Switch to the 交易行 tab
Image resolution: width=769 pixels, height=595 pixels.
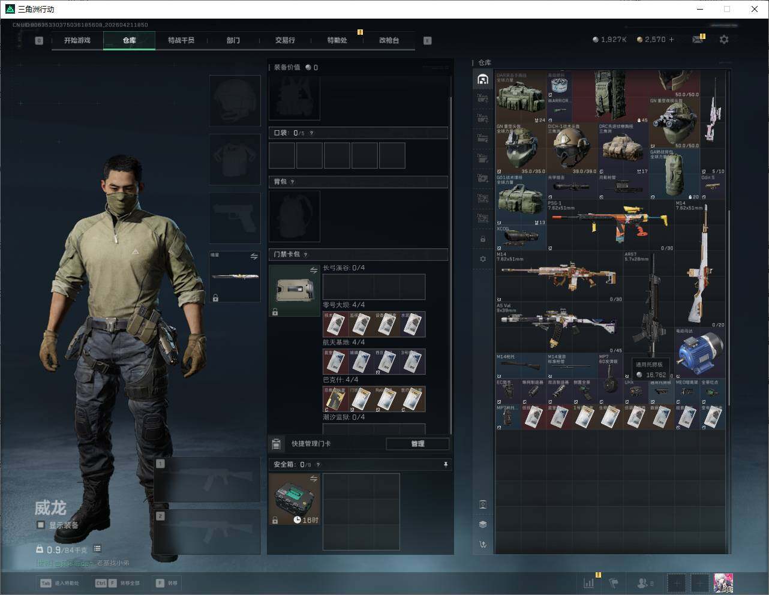pyautogui.click(x=285, y=40)
